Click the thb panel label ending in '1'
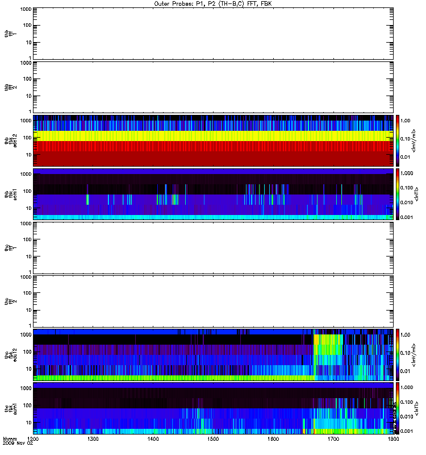This screenshot has height=455, width=426. [11, 34]
